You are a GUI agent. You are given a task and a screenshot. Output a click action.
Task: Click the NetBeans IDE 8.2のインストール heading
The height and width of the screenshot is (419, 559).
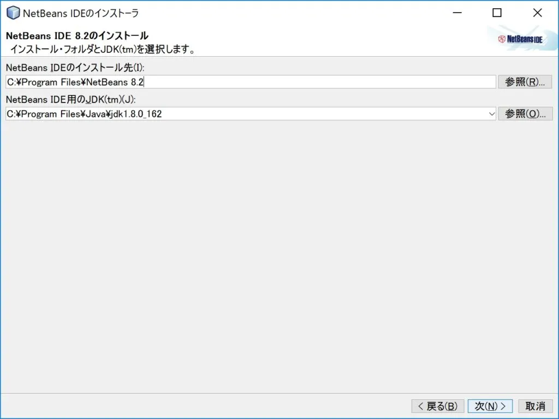(77, 35)
